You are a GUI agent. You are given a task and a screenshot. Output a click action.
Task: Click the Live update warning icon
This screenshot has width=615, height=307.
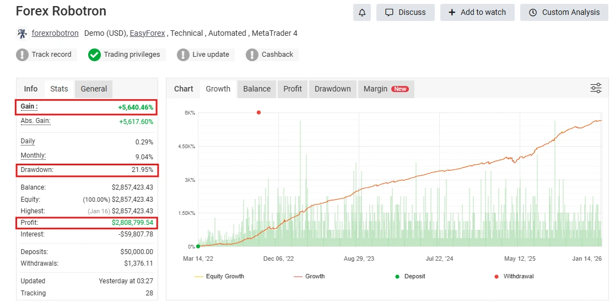click(x=183, y=55)
